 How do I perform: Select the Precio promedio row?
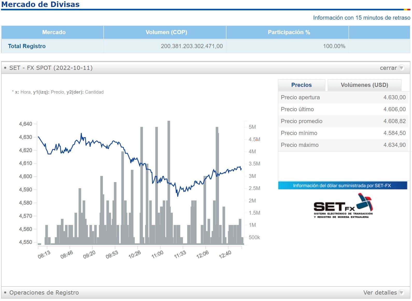pos(343,121)
